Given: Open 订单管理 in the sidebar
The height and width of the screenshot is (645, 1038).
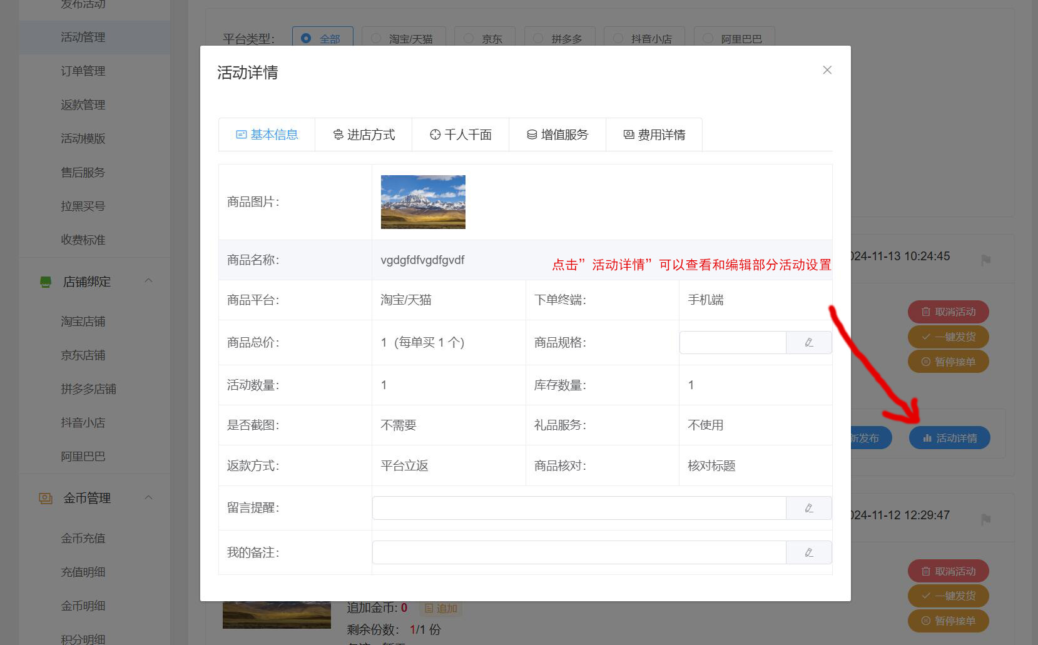Looking at the screenshot, I should click(83, 71).
